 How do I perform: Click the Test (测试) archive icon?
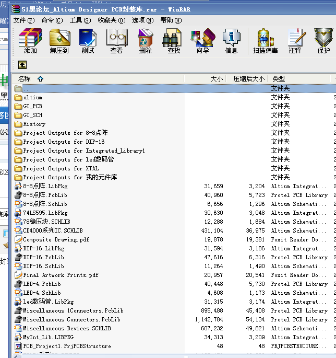pos(88,41)
